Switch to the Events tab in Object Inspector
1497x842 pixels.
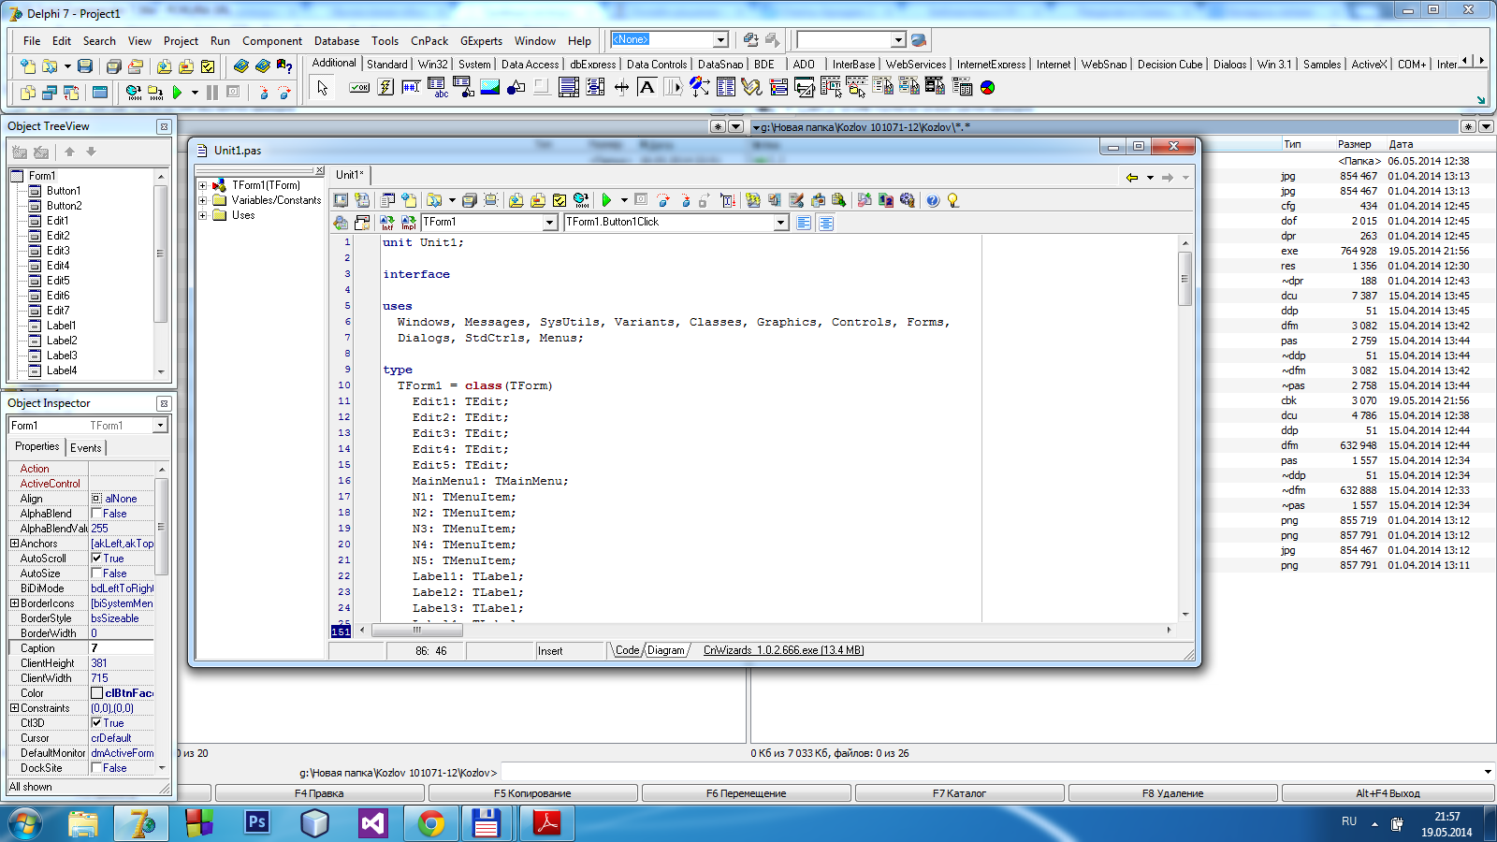(86, 448)
